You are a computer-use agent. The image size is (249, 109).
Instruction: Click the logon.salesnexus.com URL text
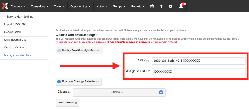(132, 42)
